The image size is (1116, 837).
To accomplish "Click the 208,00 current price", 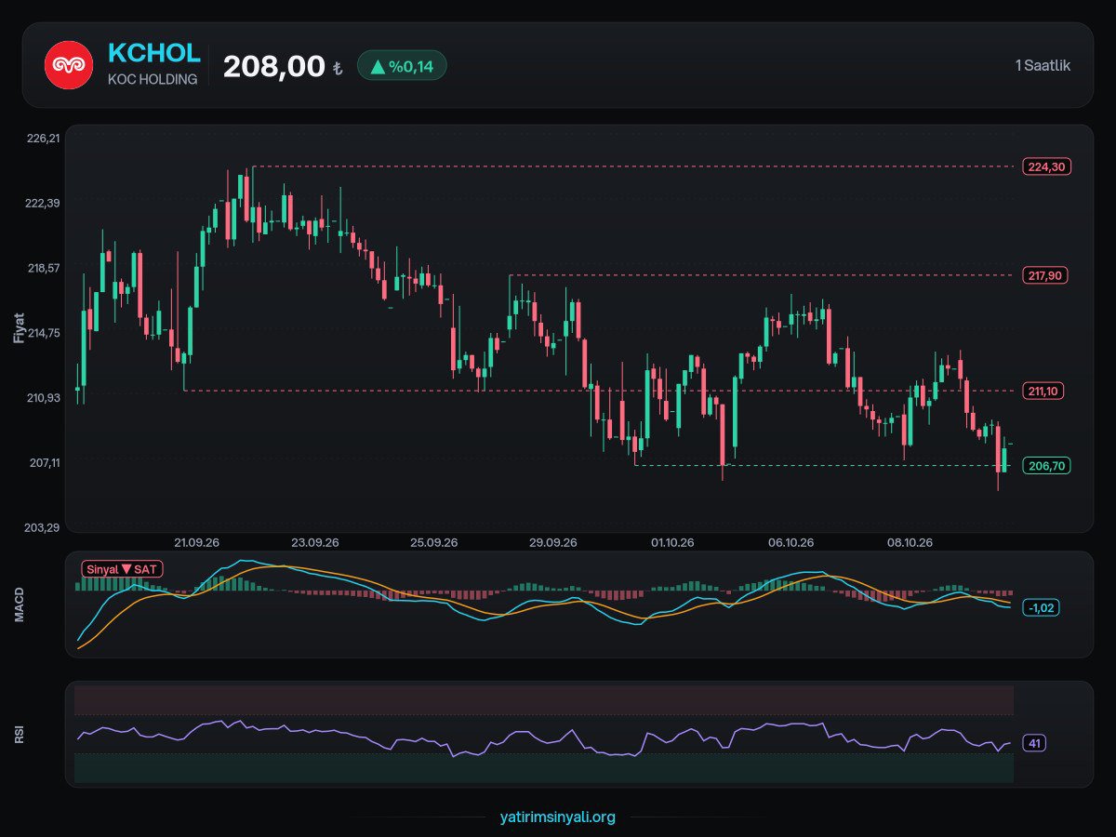I will tap(273, 66).
